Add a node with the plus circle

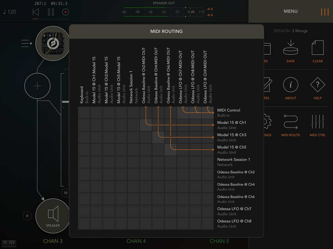click(x=37, y=86)
